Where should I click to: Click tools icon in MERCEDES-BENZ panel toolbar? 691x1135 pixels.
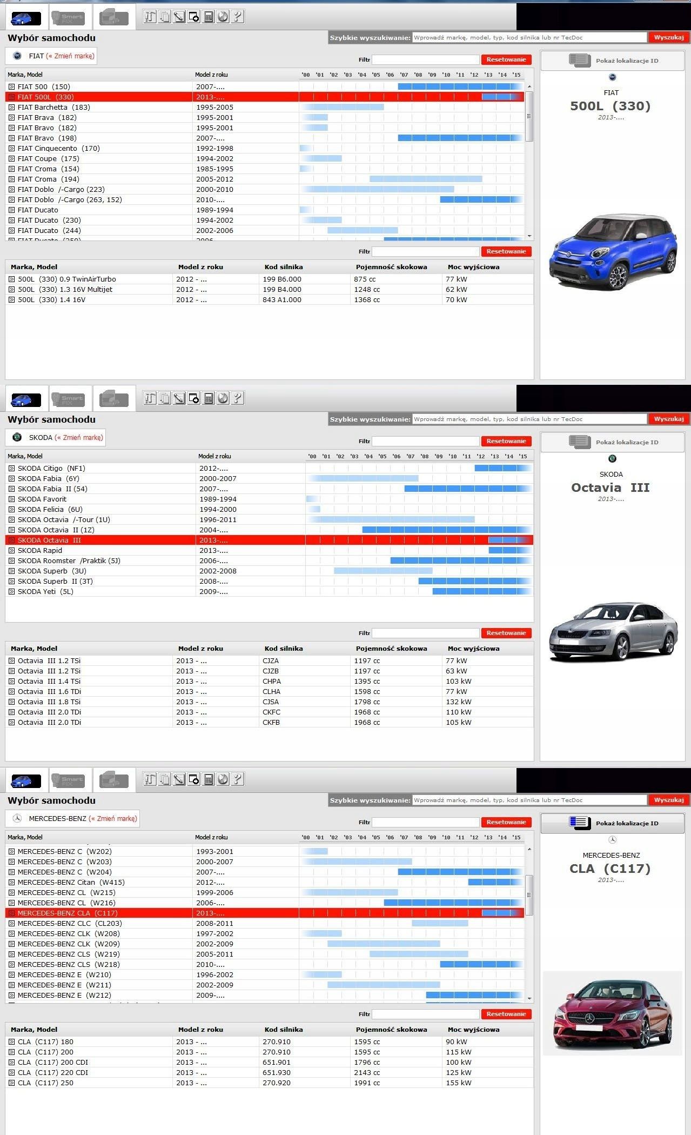click(x=150, y=779)
